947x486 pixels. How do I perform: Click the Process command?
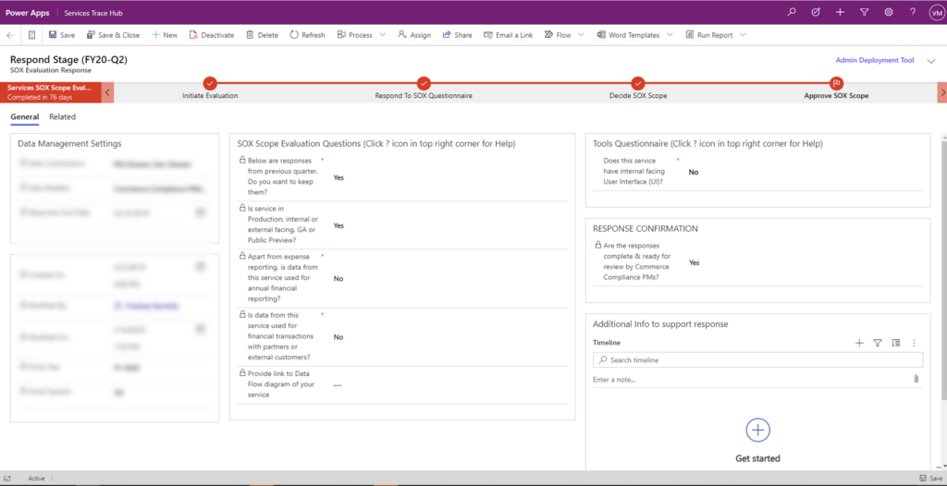(x=354, y=35)
